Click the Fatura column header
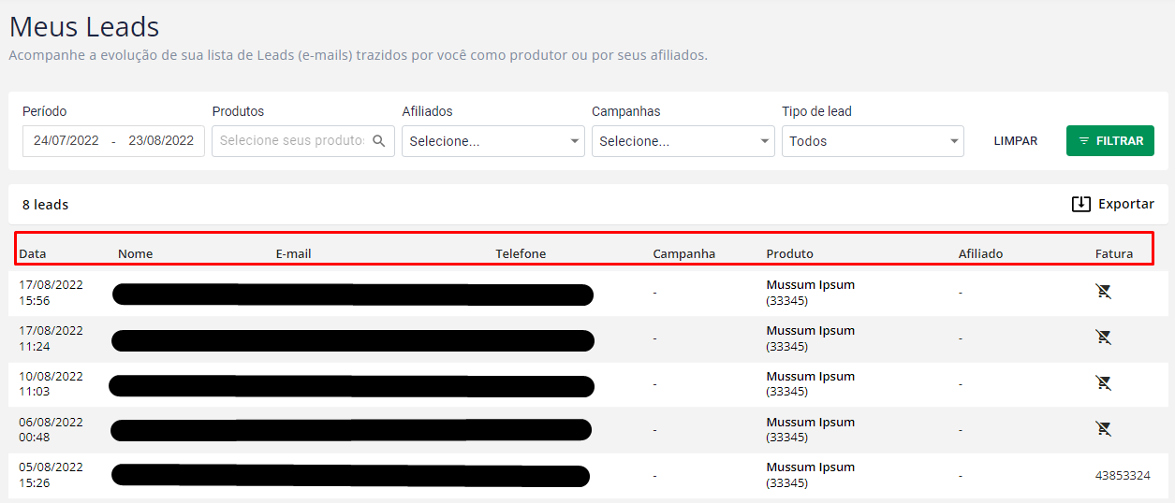 tap(1114, 253)
